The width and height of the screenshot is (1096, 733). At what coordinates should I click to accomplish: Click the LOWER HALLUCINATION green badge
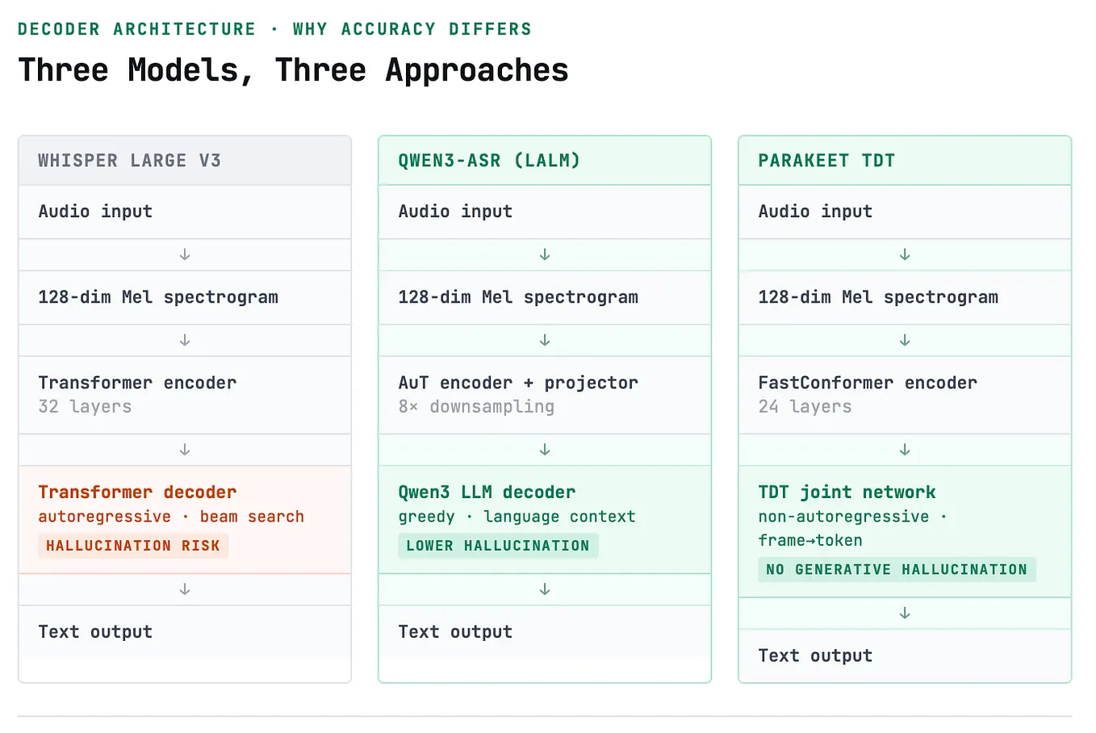pos(498,546)
